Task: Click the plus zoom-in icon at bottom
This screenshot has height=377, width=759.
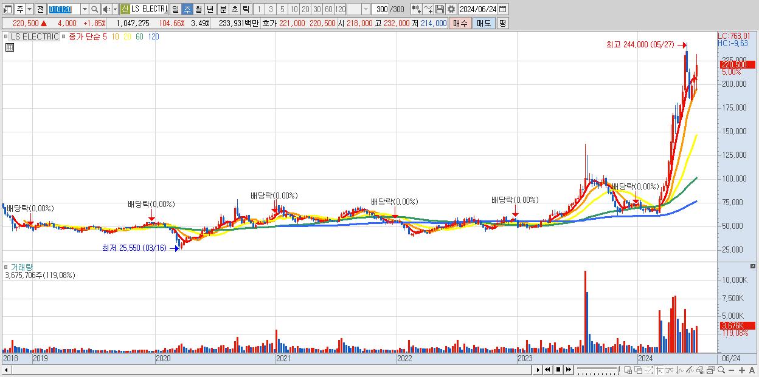Action: click(x=742, y=370)
